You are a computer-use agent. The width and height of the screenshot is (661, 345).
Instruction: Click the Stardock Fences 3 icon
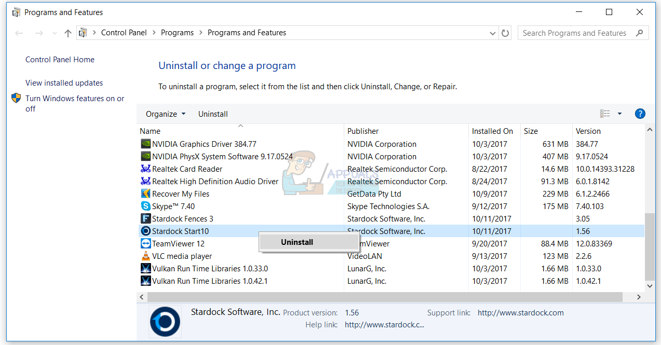point(146,219)
